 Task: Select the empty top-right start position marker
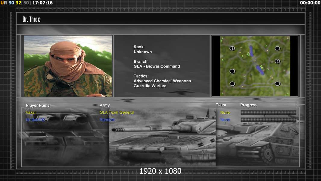point(277,48)
